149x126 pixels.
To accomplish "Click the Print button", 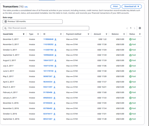I will pyautogui.click(x=115, y=7).
